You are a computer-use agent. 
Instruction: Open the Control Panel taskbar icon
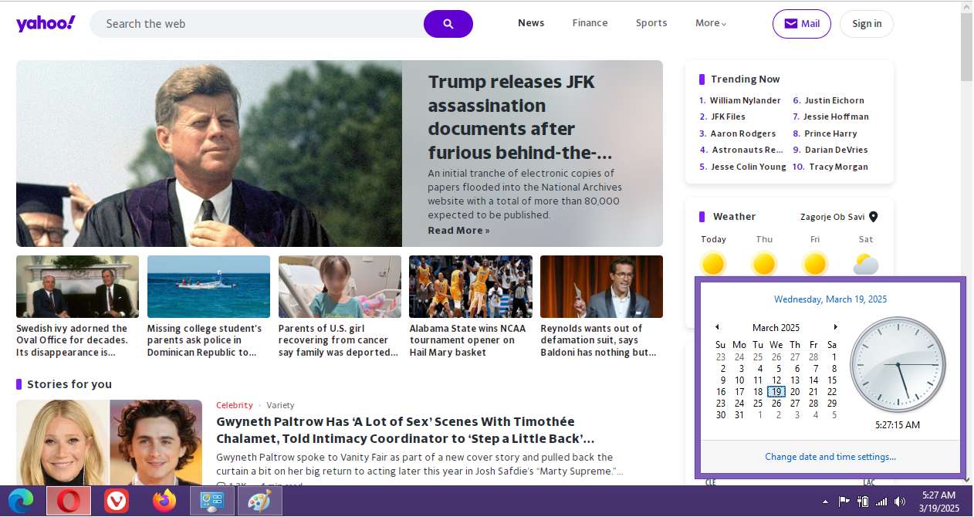(x=211, y=502)
